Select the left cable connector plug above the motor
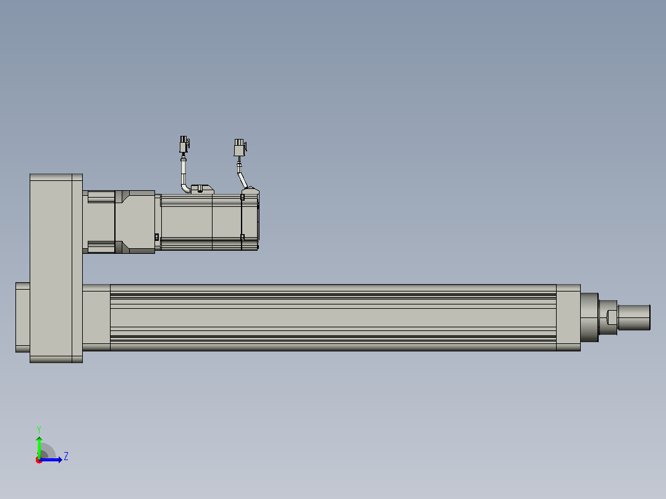 184,145
